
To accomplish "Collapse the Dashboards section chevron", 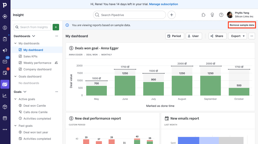I will pos(33,36).
